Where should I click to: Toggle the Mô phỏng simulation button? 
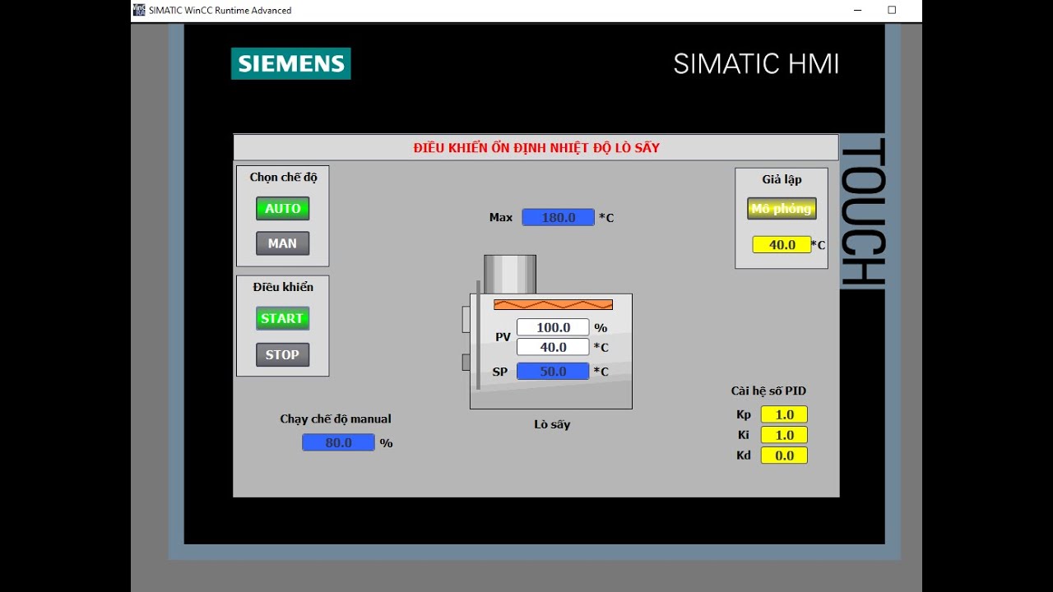[782, 209]
